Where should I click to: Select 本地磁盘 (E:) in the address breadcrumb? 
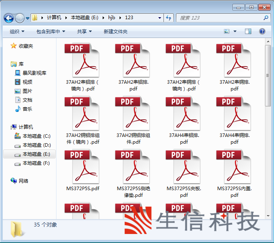(x=85, y=18)
